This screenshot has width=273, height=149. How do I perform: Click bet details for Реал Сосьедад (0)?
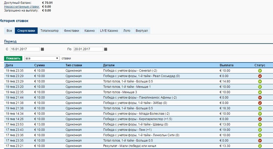(141, 76)
